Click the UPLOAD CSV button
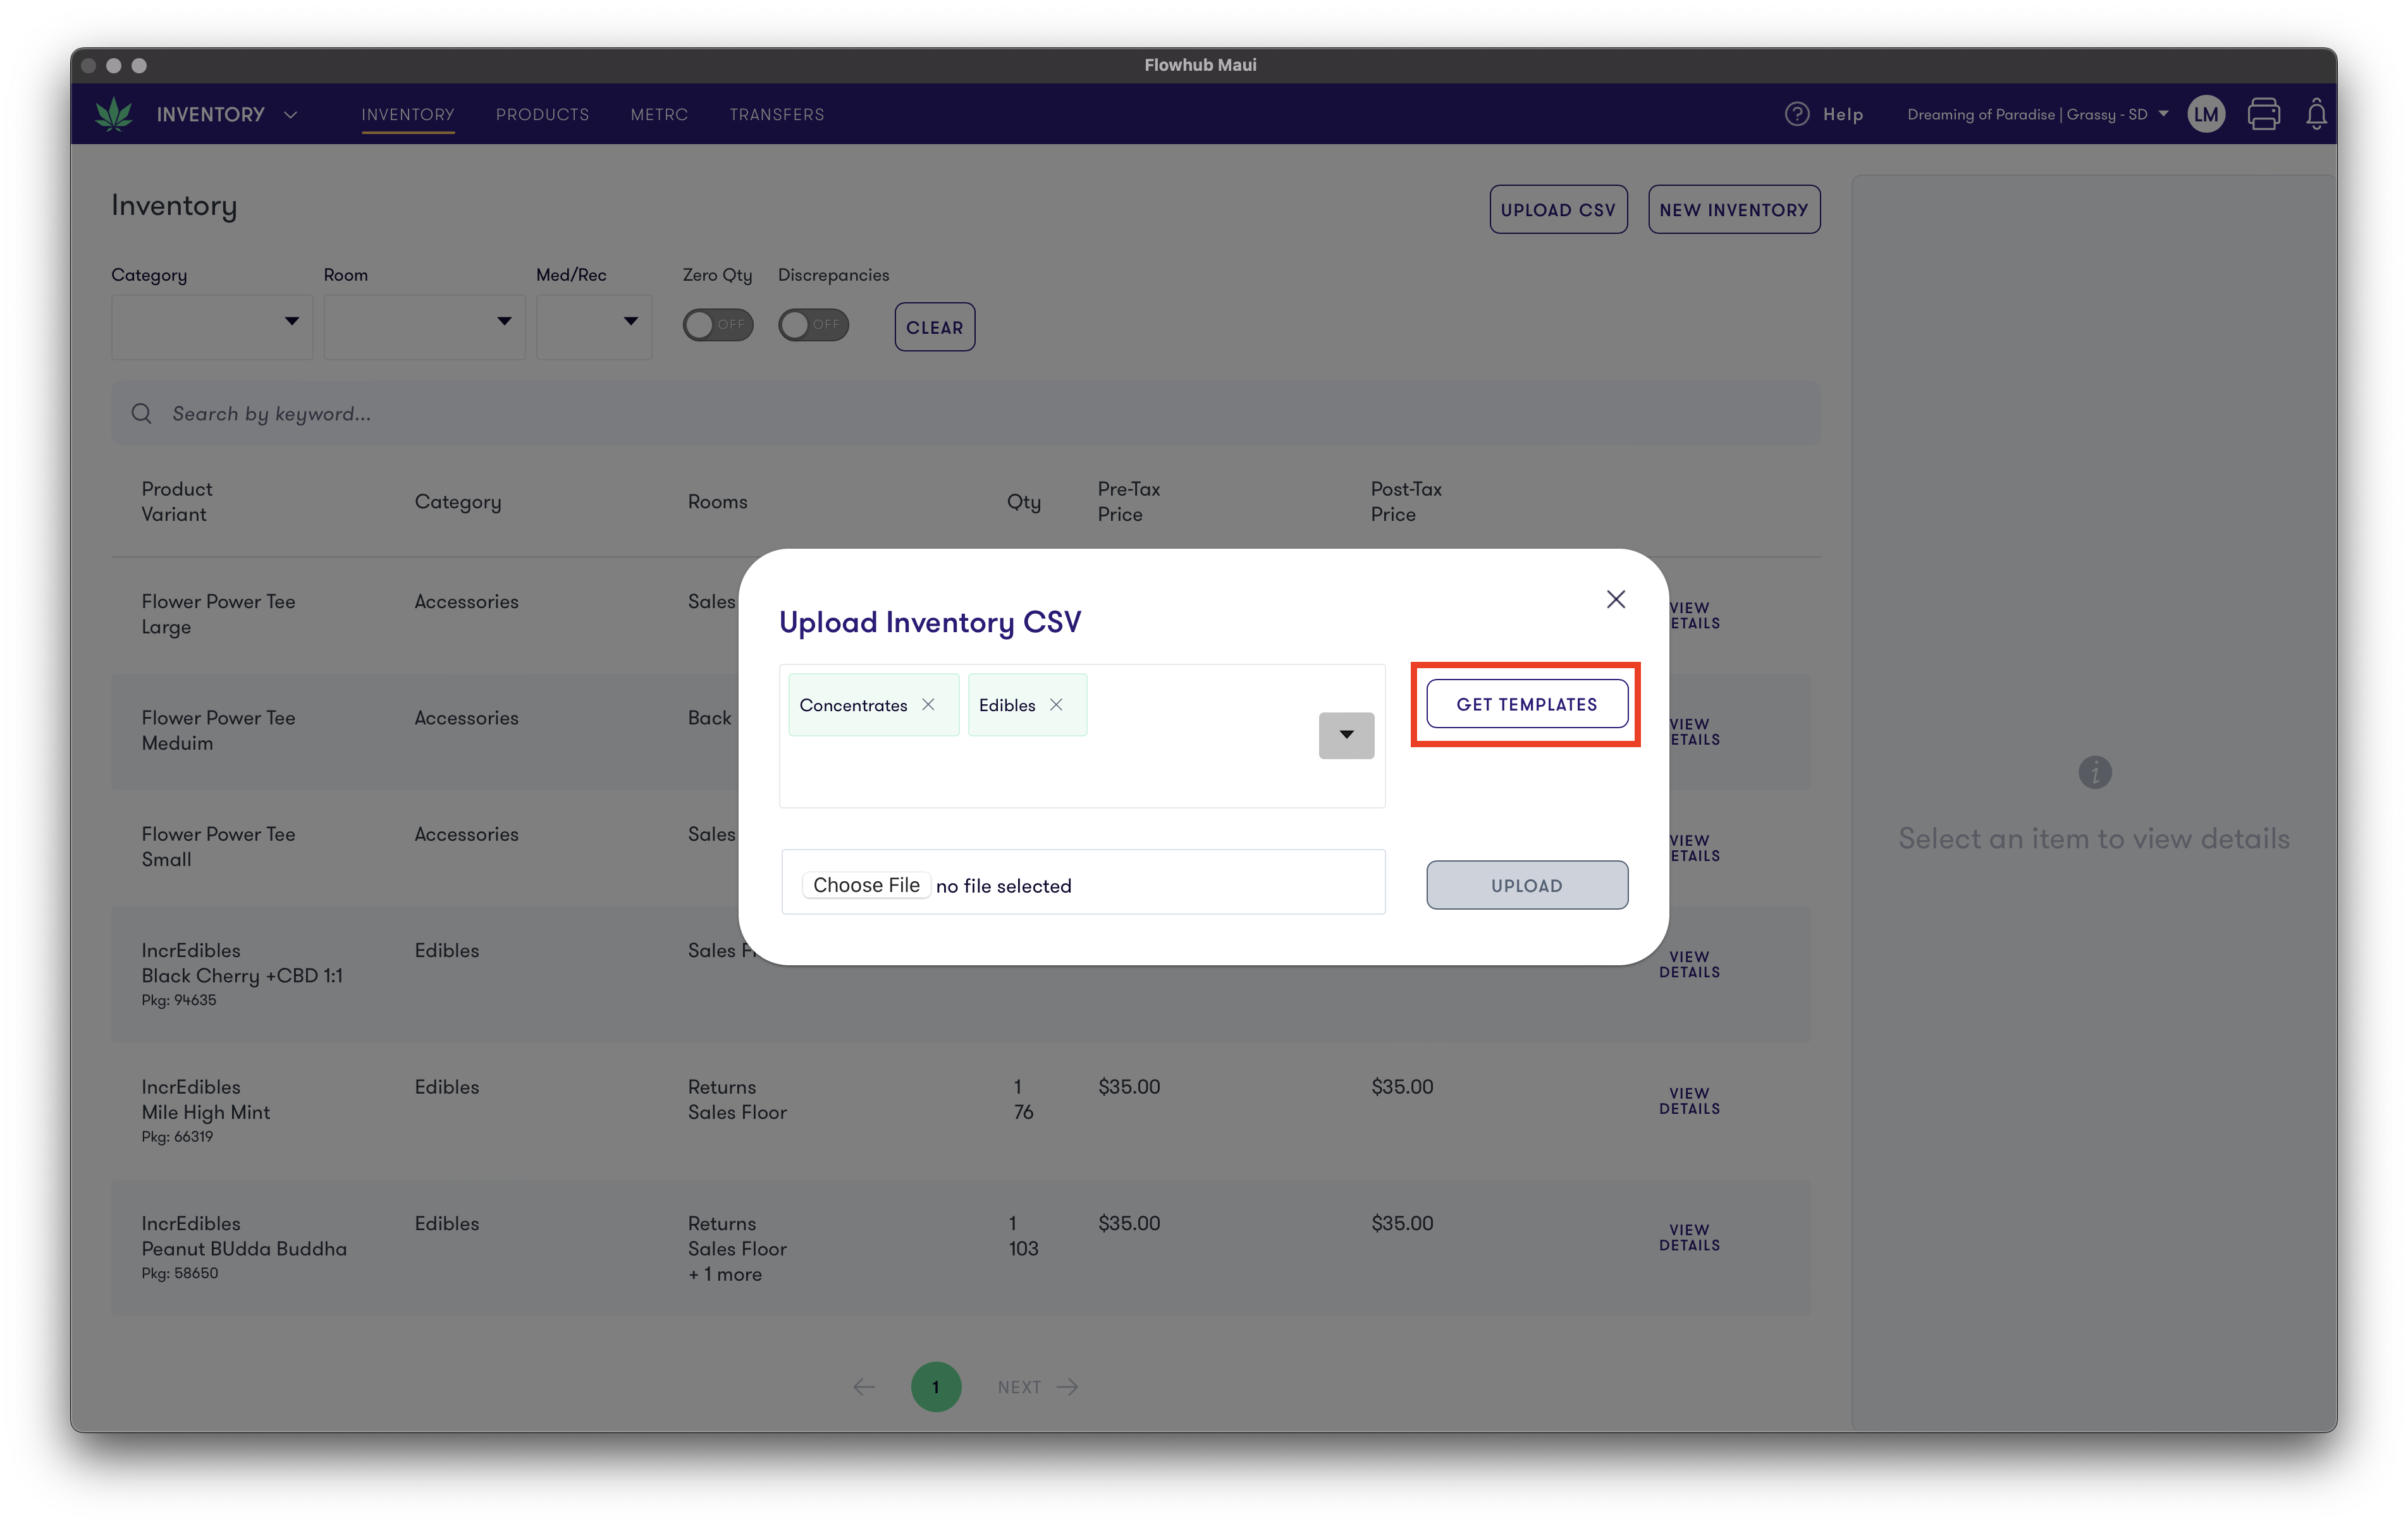The width and height of the screenshot is (2408, 1526). click(1558, 209)
